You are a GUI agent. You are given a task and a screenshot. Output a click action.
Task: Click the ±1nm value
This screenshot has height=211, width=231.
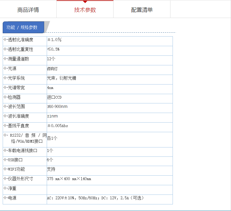point(52,116)
